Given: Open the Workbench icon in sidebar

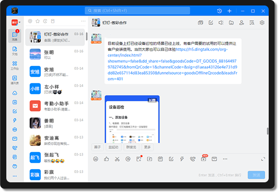Looking at the screenshot, I should [x=15, y=65].
